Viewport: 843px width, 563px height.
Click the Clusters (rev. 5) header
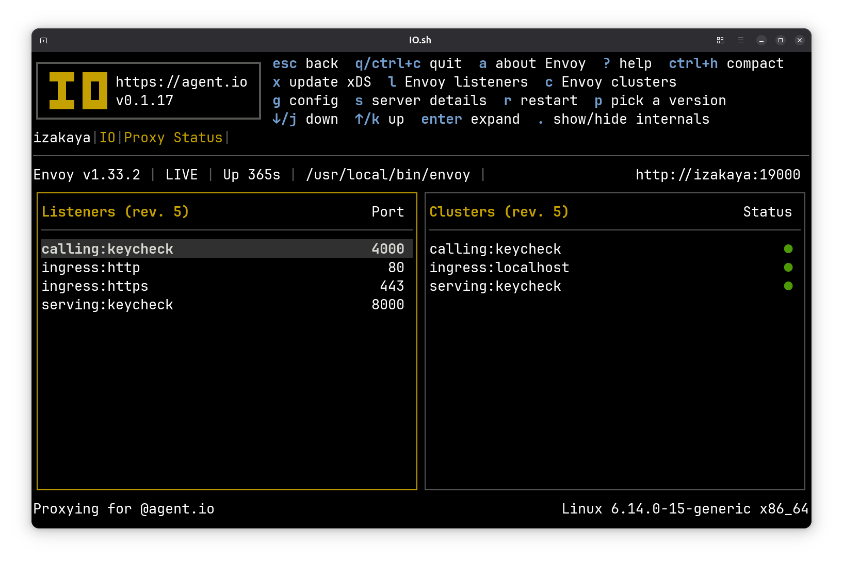pos(499,212)
